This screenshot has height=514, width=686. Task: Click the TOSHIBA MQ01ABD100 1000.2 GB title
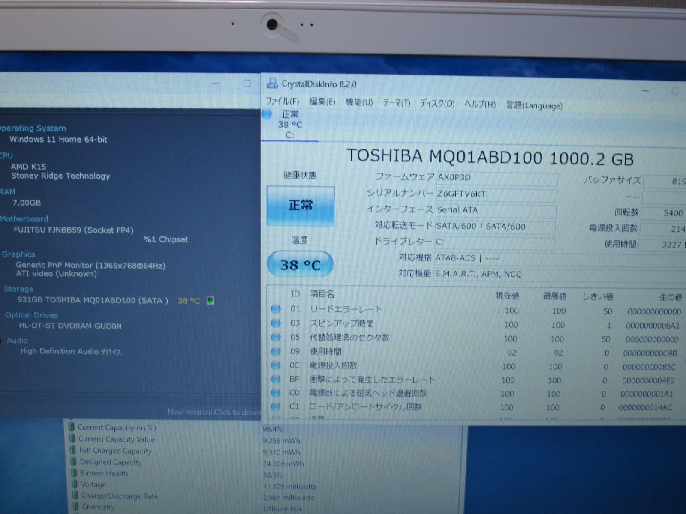(490, 158)
